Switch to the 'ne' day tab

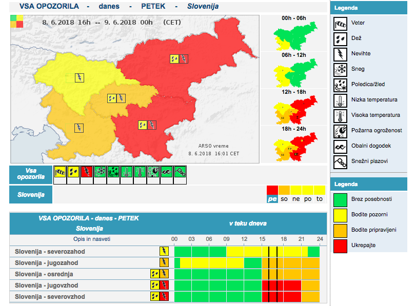(x=296, y=198)
